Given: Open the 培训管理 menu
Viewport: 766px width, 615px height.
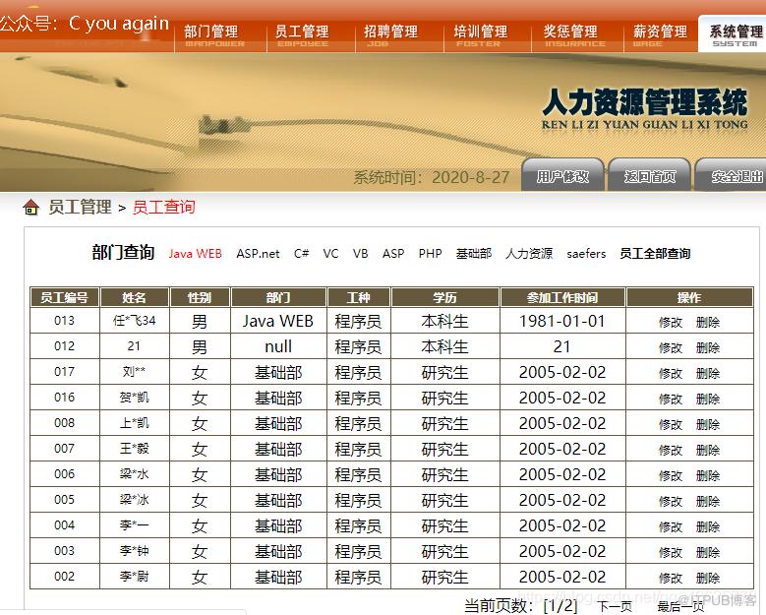Looking at the screenshot, I should 480,35.
